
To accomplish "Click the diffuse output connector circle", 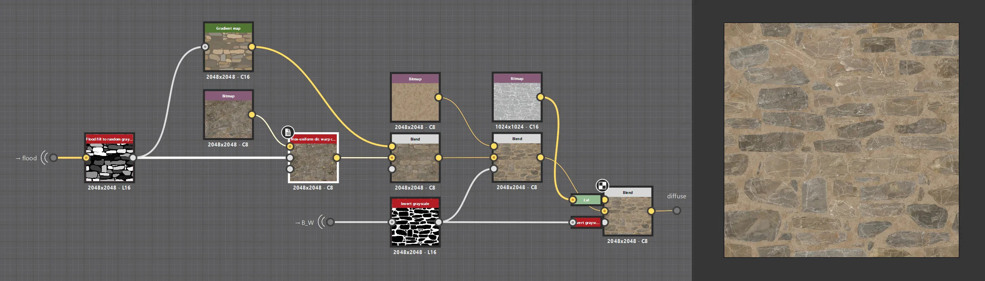I will [677, 211].
